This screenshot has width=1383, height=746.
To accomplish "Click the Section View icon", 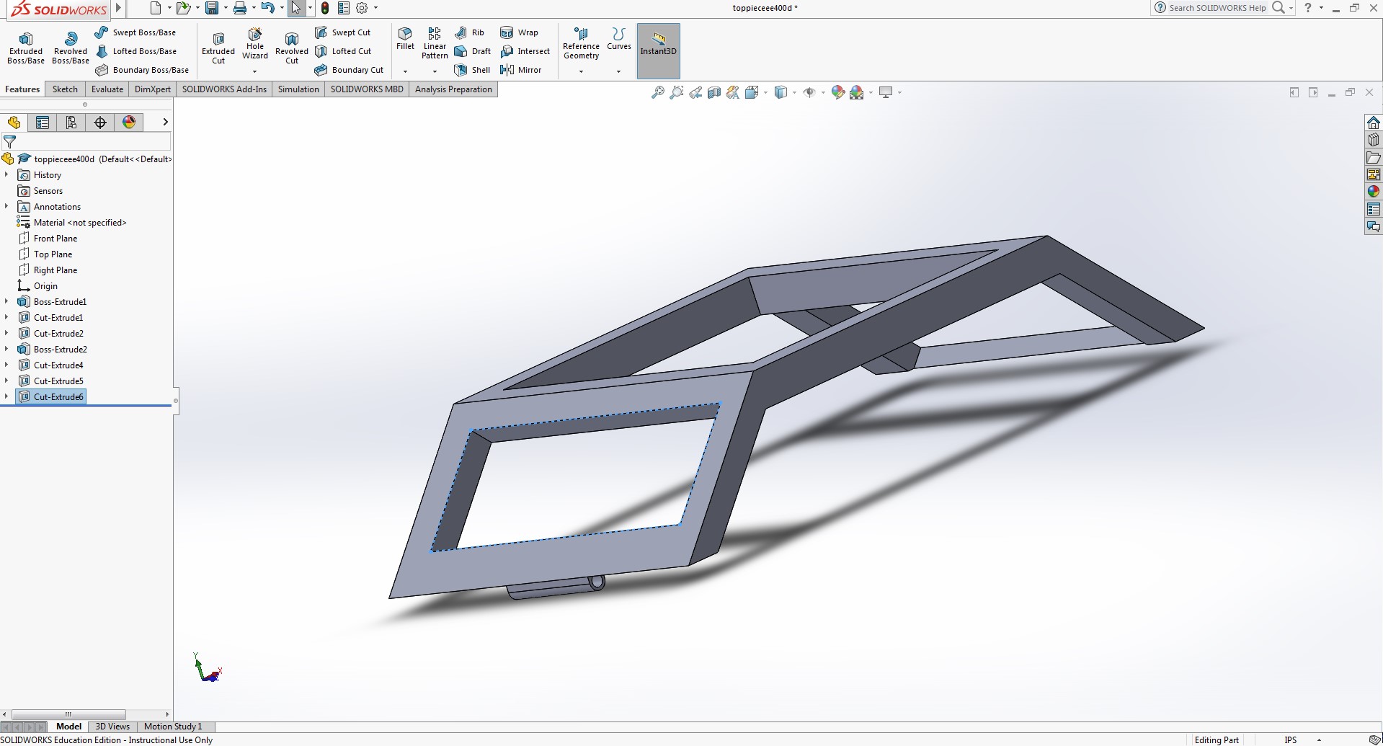I will point(714,92).
